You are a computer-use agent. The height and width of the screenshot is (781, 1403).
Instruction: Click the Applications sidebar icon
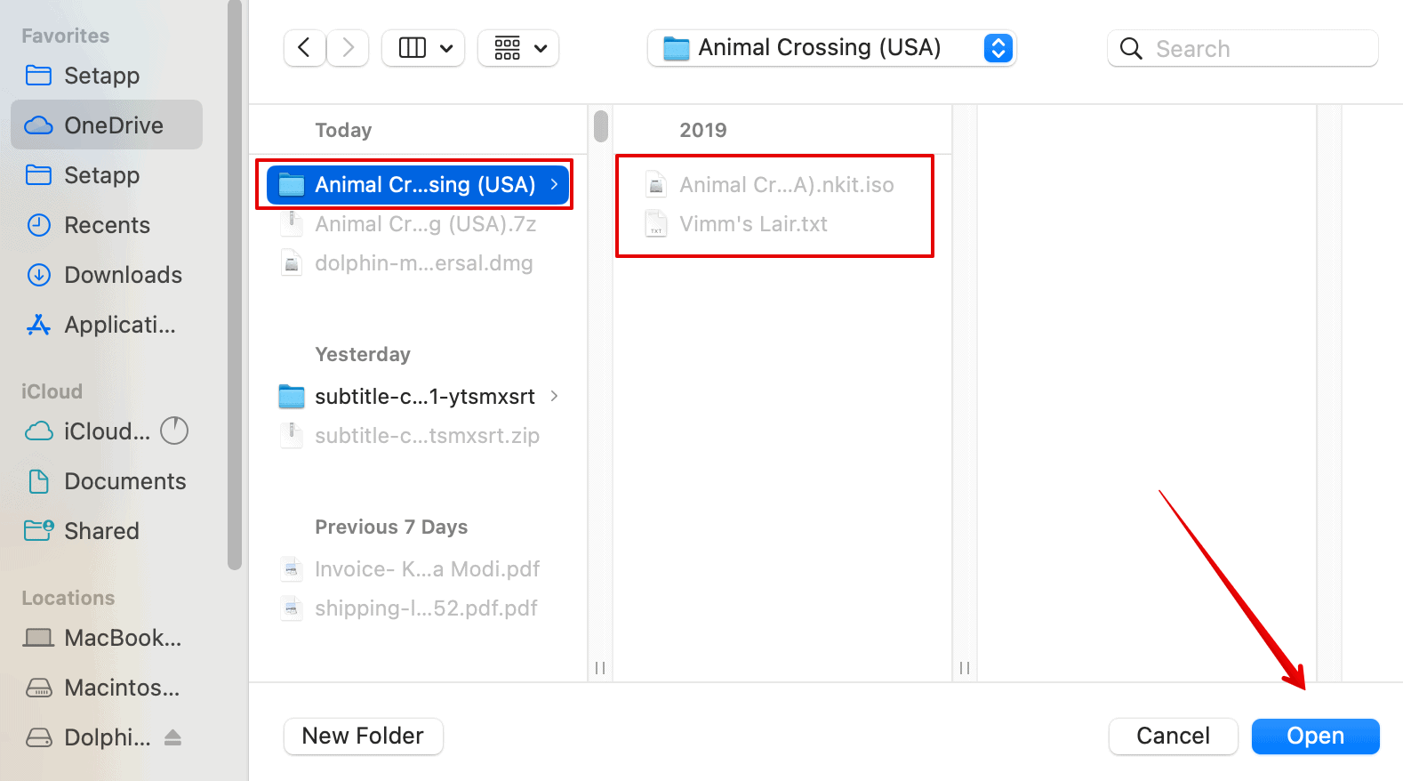coord(38,325)
